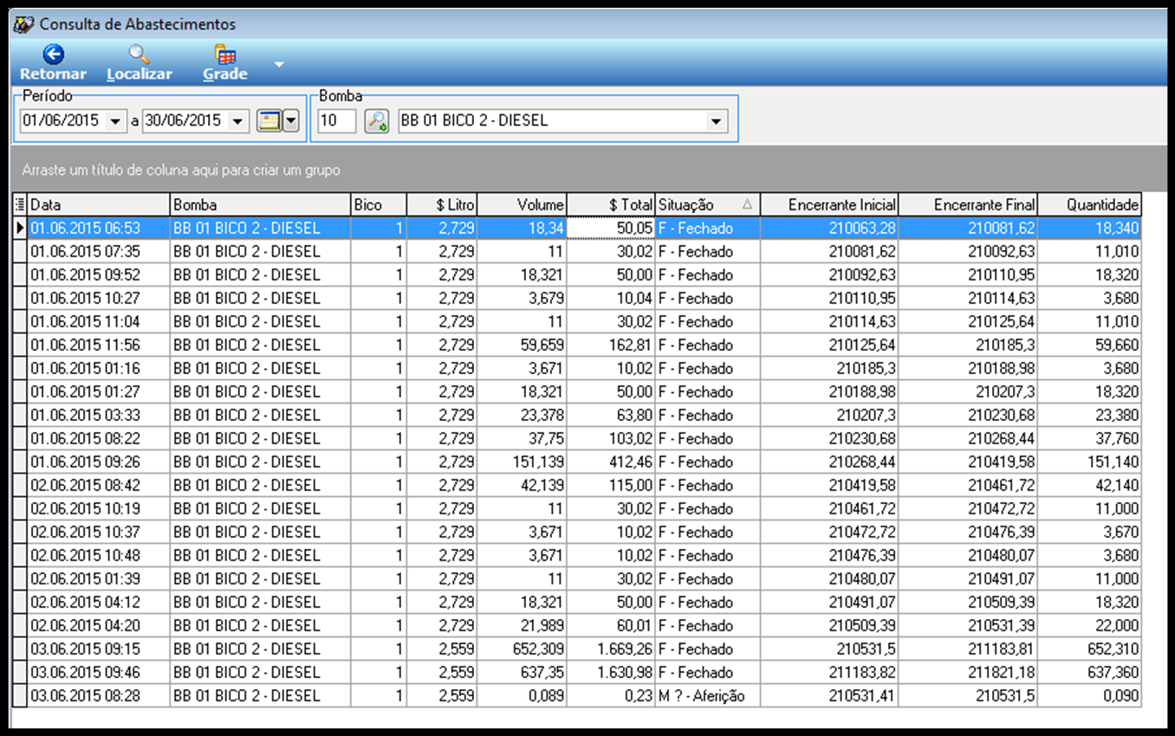
Task: Click the $ Total cell 412,46
Action: point(611,462)
